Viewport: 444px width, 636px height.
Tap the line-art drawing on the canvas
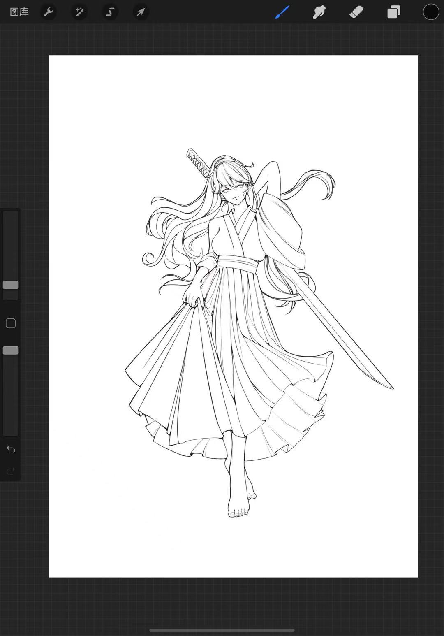click(x=259, y=332)
